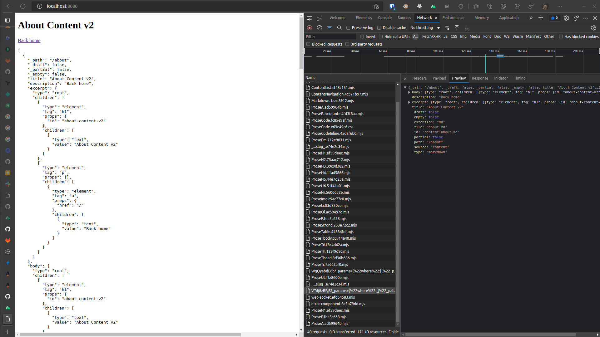This screenshot has height=337, width=600.
Task: Switch to the Console tab
Action: 384,18
